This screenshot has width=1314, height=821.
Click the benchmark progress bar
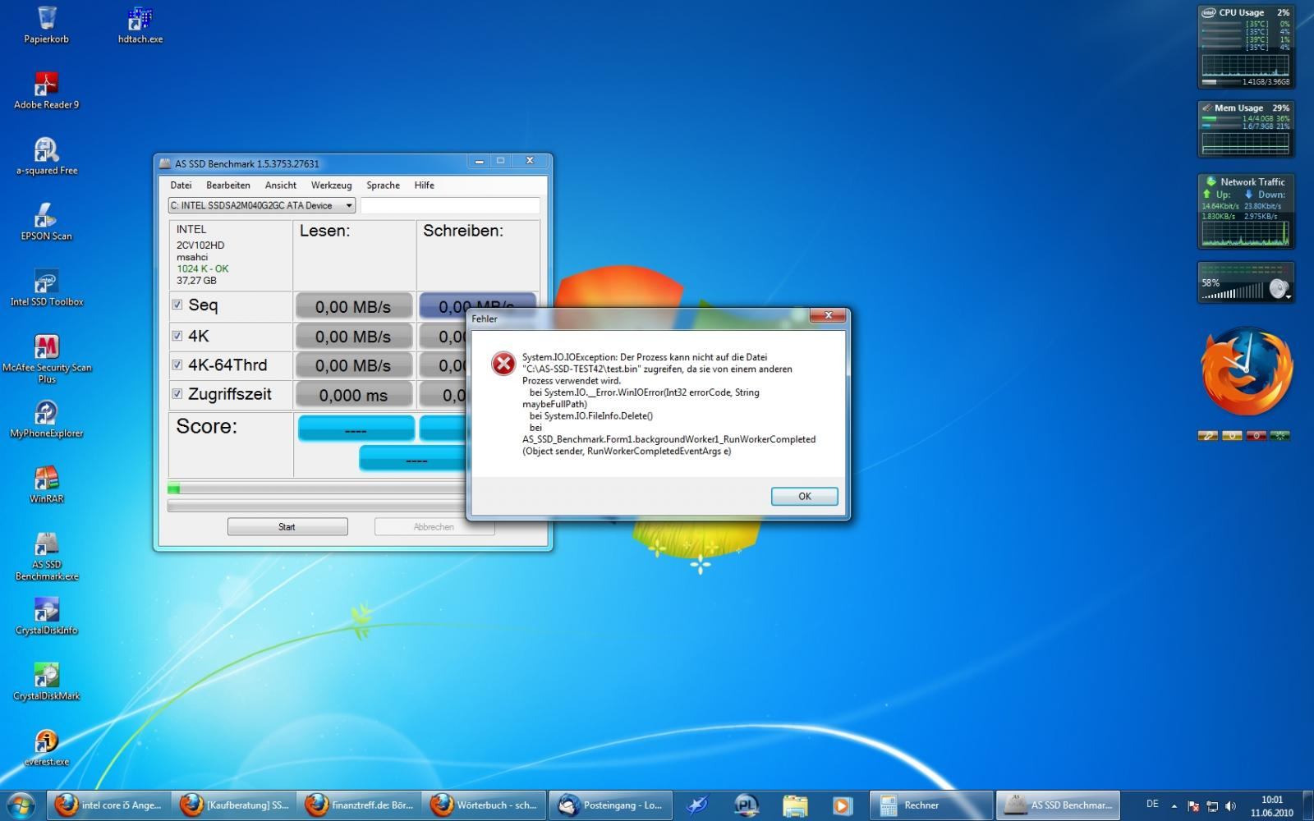(x=315, y=488)
